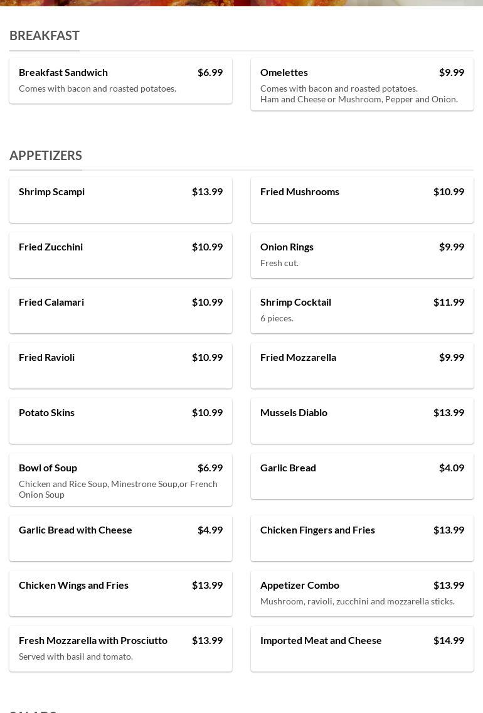Open Mussels Diablo item
The width and height of the screenshot is (483, 713).
[362, 421]
